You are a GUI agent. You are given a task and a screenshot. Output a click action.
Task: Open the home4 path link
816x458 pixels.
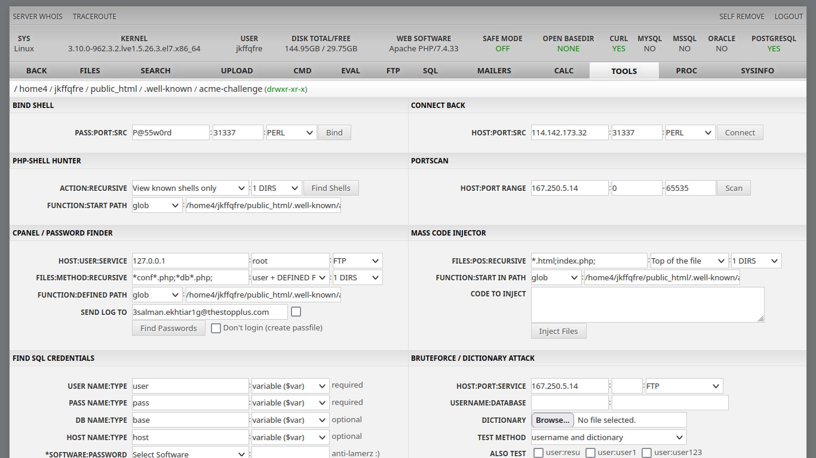[33, 89]
